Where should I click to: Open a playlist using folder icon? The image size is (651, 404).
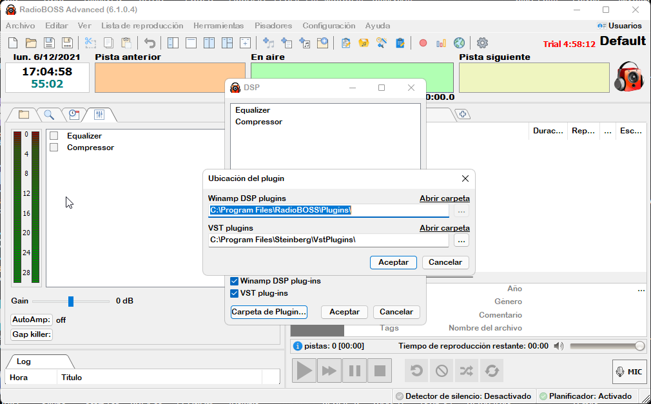[31, 43]
